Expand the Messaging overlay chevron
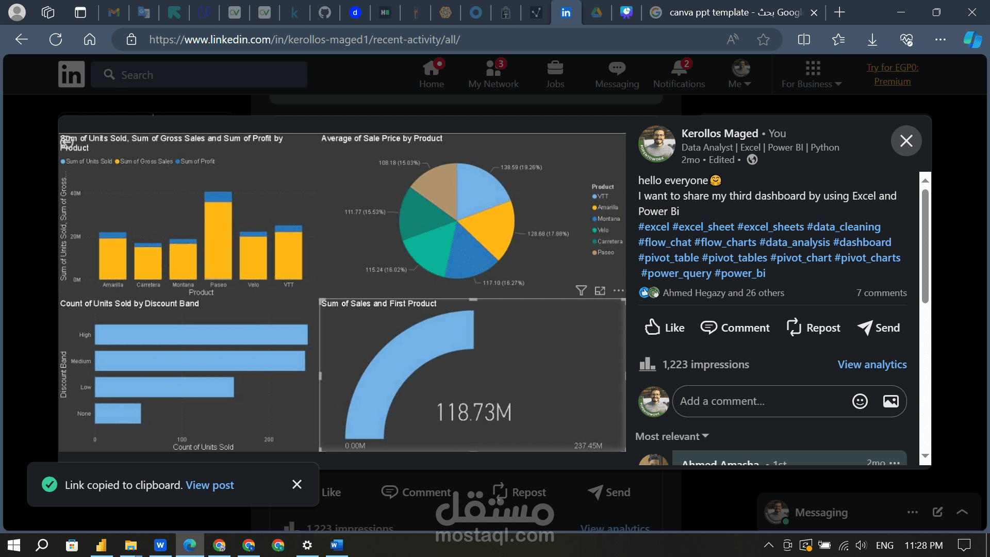The image size is (990, 557). point(962,512)
